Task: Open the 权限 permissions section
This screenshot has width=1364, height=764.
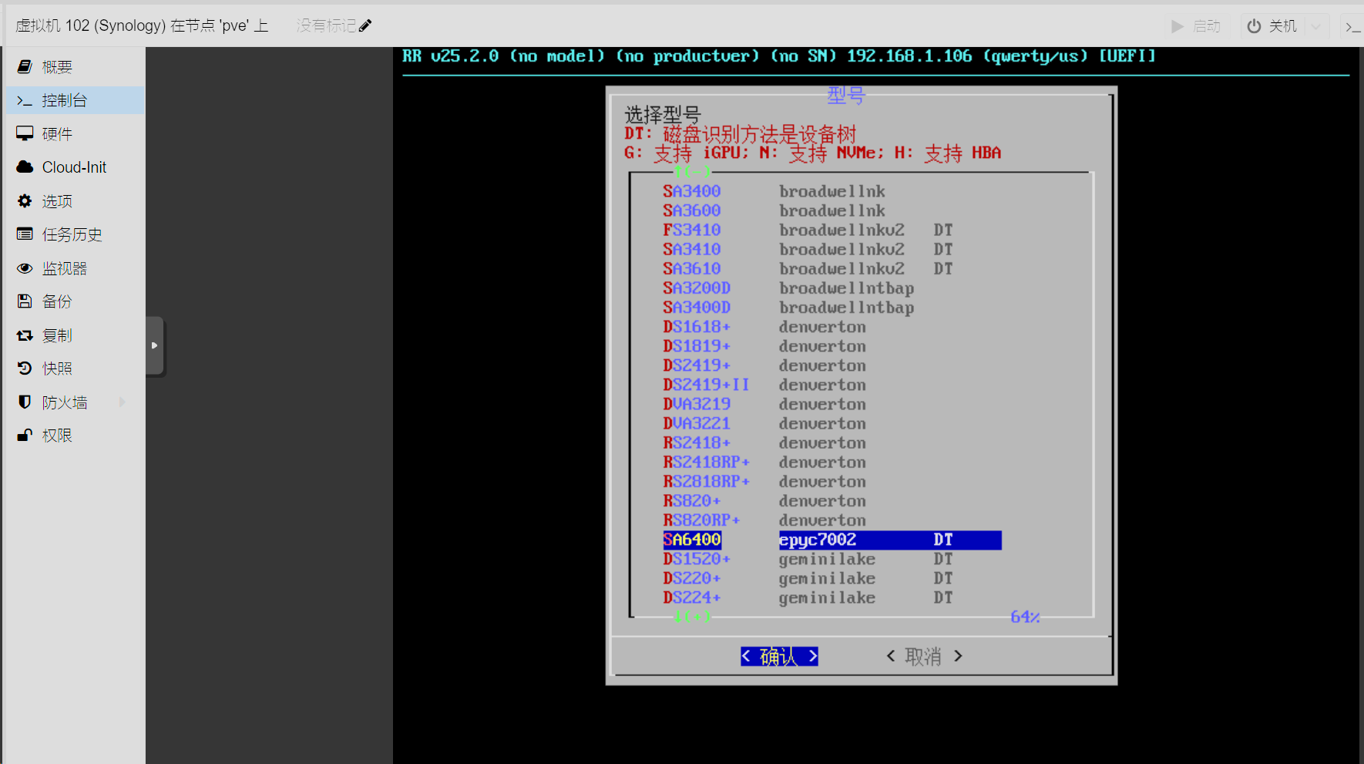Action: tap(75, 436)
